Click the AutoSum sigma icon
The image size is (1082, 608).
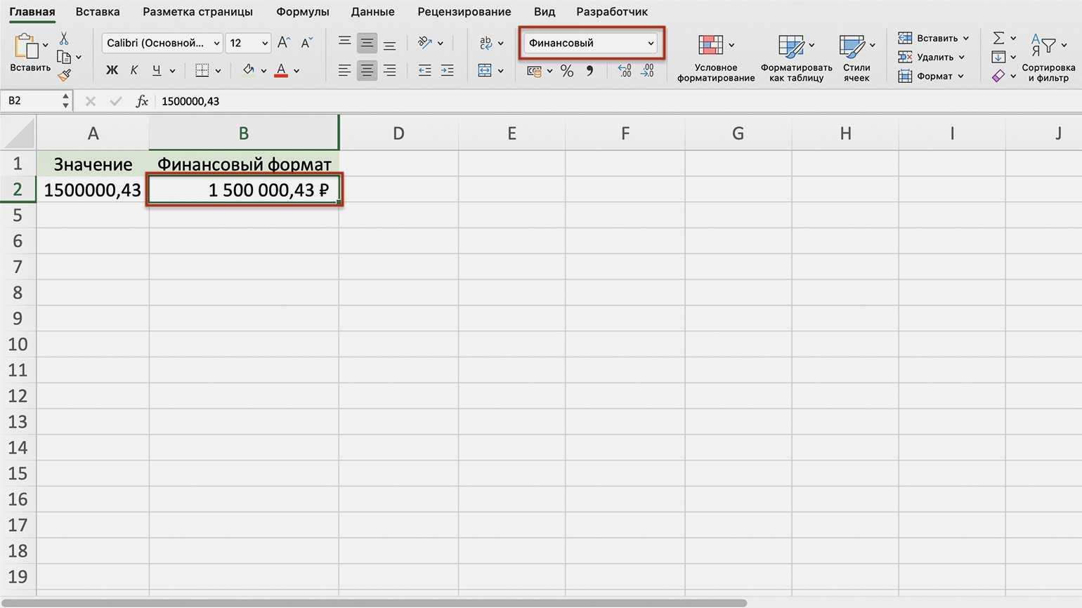pos(998,38)
